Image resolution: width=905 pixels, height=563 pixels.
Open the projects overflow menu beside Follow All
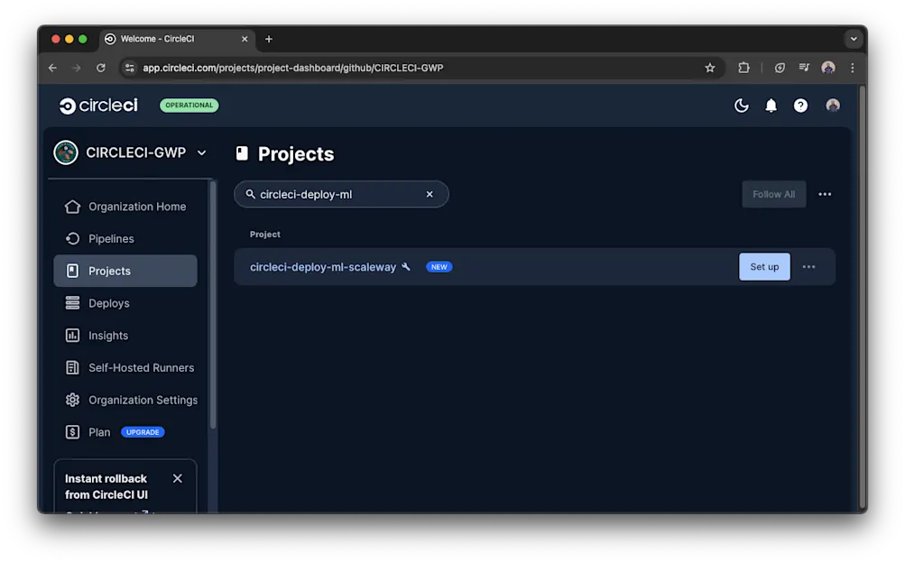click(824, 194)
